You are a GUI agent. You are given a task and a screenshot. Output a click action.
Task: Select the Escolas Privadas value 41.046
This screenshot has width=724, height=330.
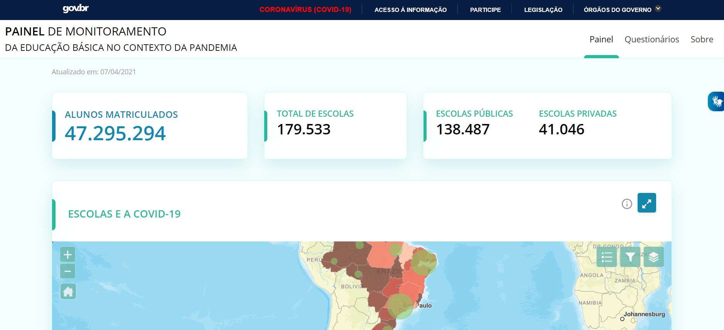pos(561,129)
